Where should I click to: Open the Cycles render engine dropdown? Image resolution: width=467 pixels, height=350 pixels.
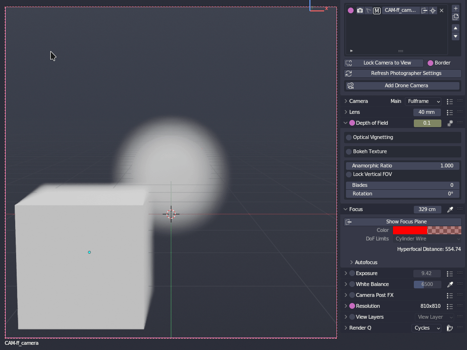426,328
